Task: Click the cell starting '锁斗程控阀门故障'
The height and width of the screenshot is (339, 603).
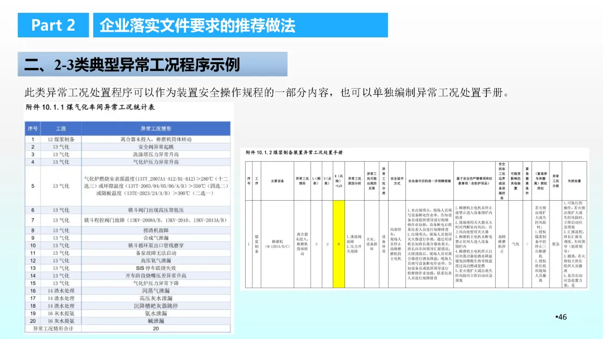Action: [x=156, y=220]
